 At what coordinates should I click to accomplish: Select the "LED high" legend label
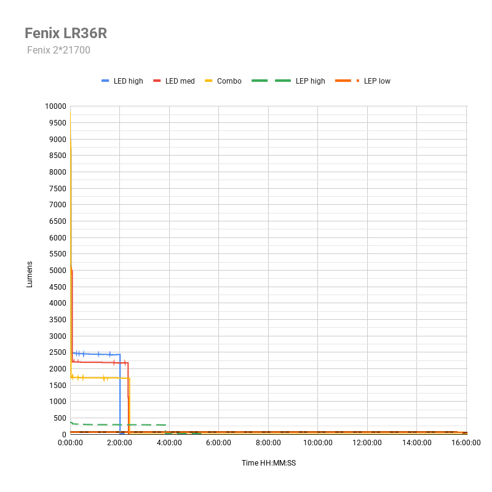point(128,81)
